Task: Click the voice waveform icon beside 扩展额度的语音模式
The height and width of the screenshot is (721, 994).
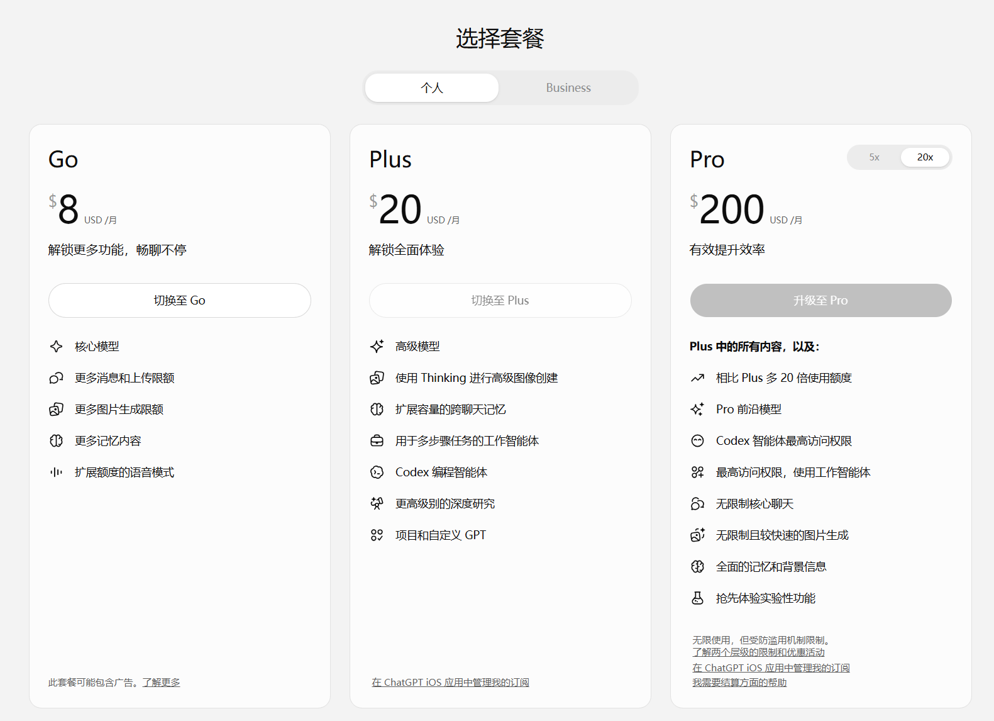Action: point(56,472)
